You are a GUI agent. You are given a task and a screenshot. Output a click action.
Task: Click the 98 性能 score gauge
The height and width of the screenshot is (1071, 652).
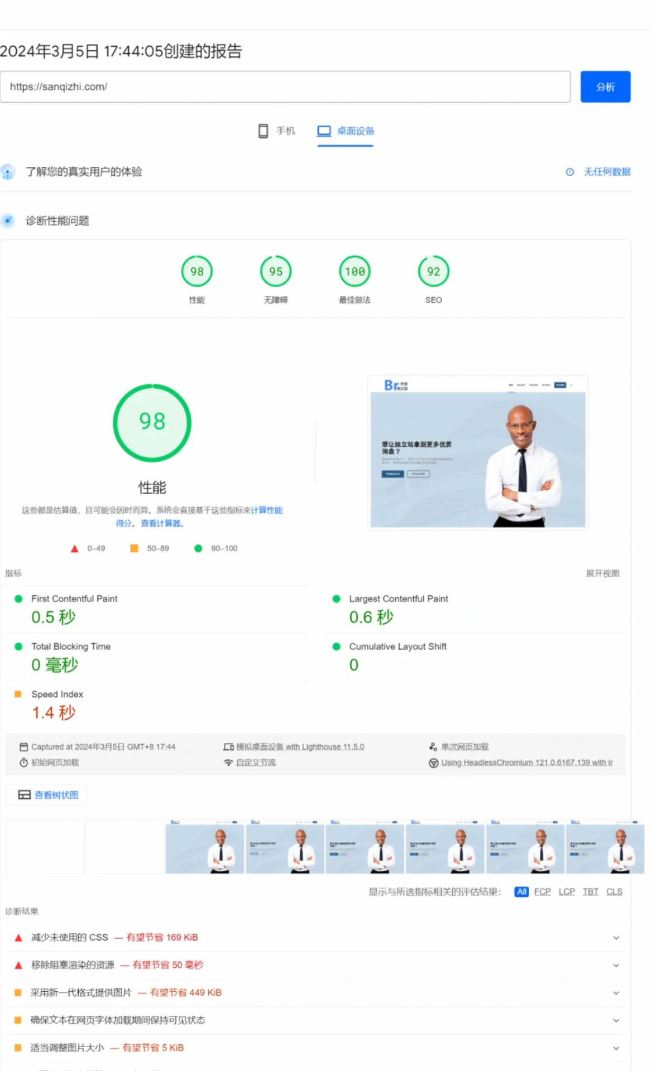click(196, 272)
